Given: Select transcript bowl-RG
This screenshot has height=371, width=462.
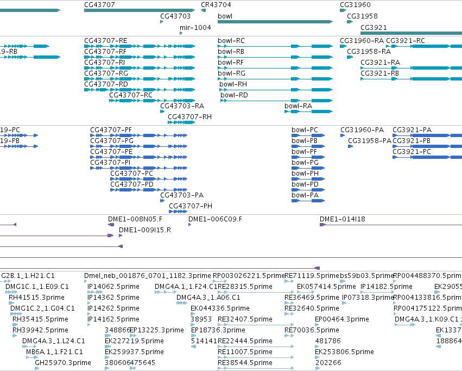Looking at the screenshot, I should tap(232, 73).
